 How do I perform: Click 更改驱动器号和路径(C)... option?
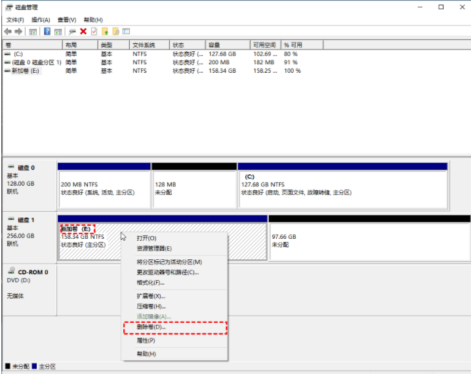(167, 272)
